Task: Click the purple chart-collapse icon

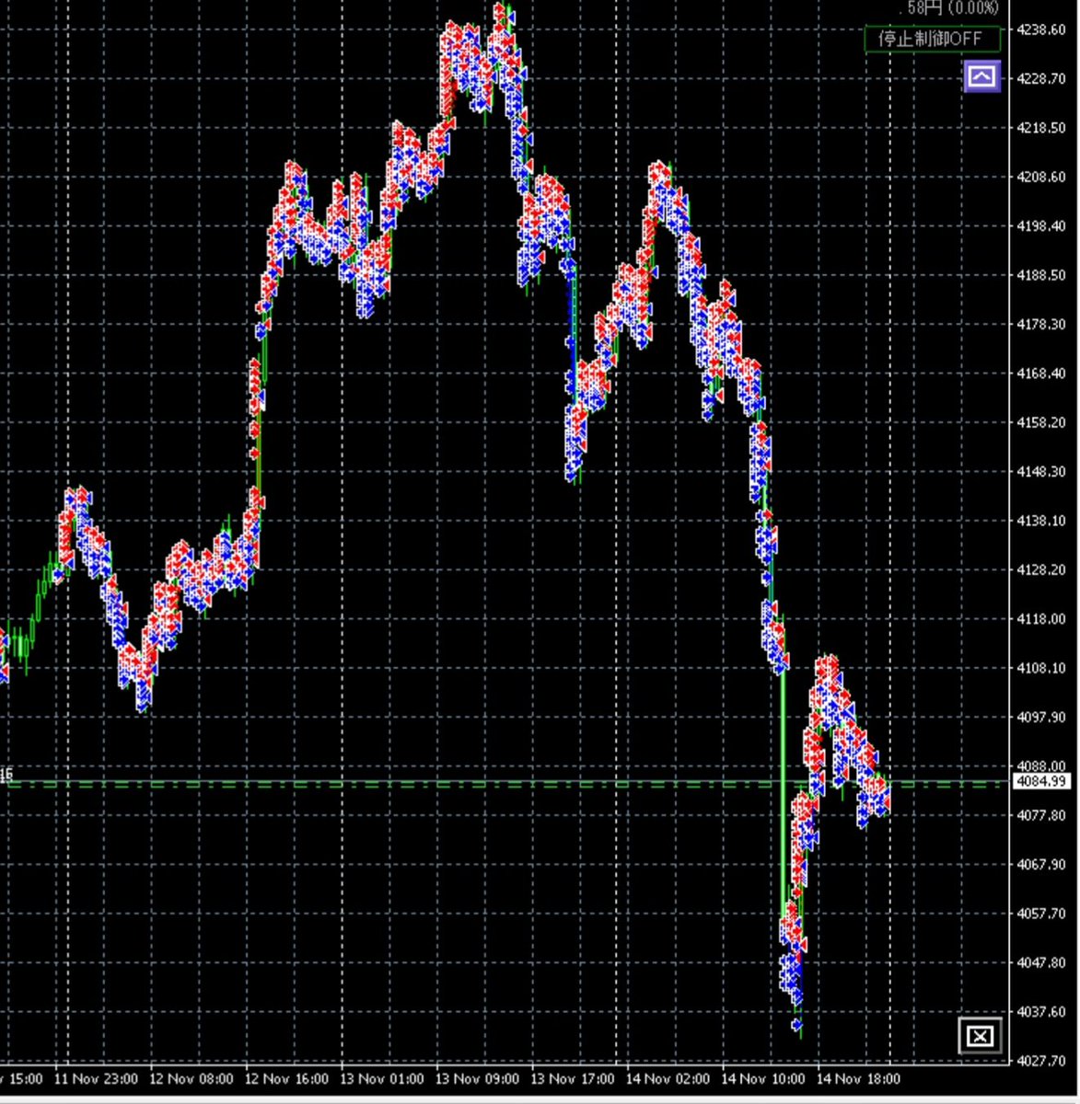Action: click(981, 76)
